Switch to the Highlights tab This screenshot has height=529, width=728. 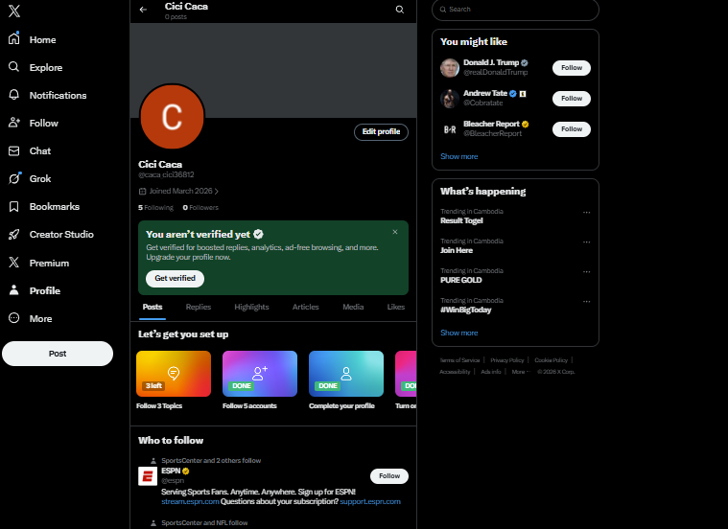pos(251,307)
